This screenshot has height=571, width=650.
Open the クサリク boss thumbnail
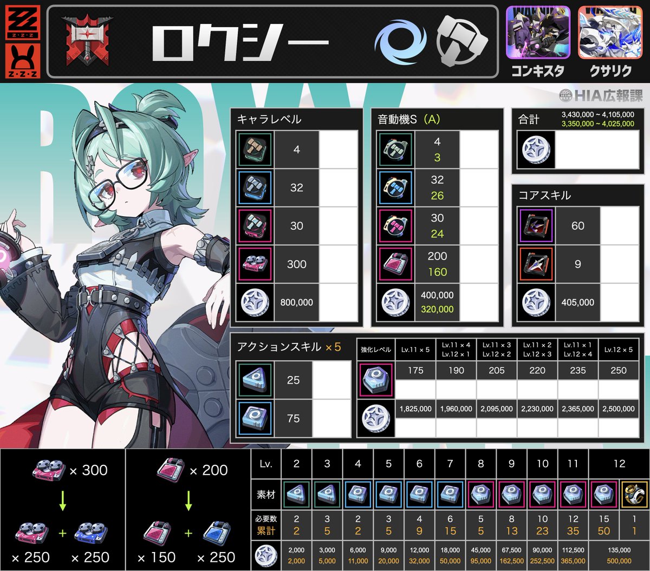tap(610, 34)
